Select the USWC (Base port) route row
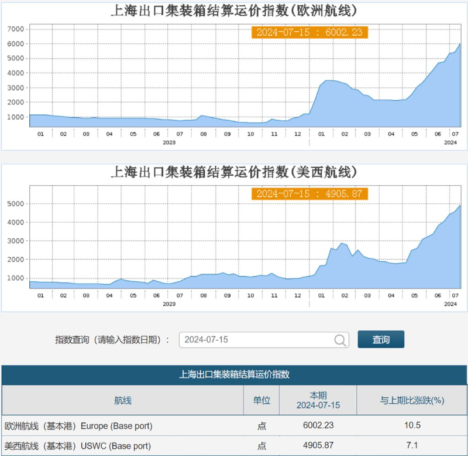The image size is (468, 456). [77, 446]
